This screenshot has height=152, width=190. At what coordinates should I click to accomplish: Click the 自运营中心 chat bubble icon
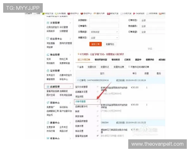click(48, 39)
